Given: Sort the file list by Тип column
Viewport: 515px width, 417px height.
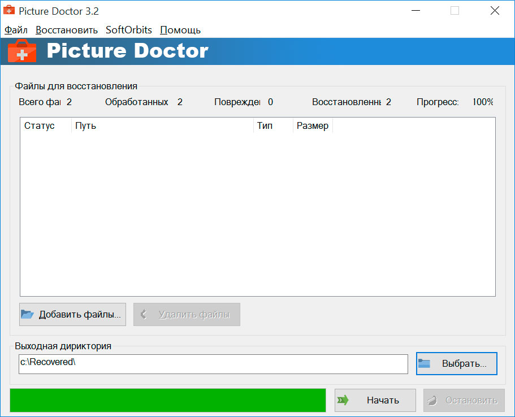Looking at the screenshot, I should coord(273,126).
